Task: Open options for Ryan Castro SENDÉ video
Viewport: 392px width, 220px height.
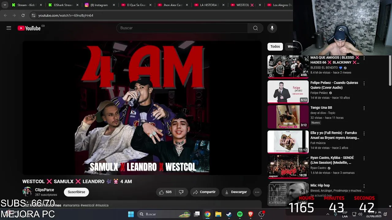Action: click(364, 158)
